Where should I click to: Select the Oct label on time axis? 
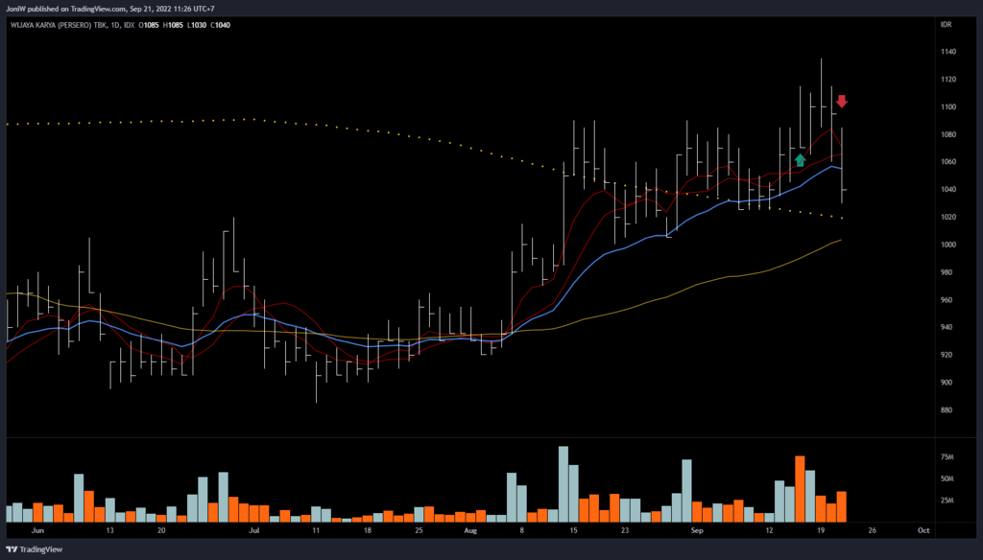[923, 529]
